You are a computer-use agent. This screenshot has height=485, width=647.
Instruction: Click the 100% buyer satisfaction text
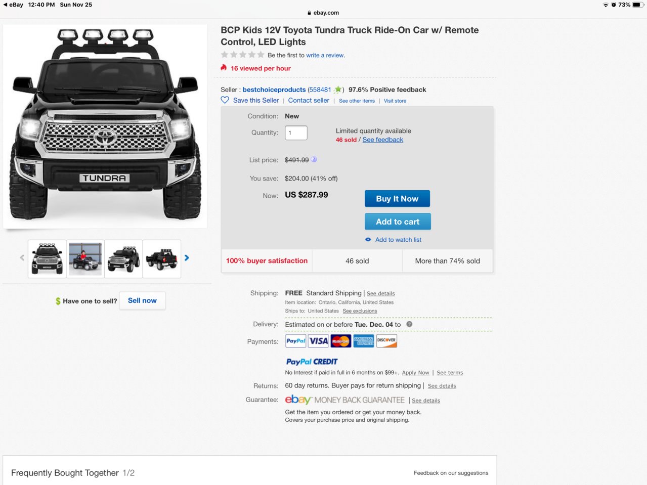(x=267, y=260)
